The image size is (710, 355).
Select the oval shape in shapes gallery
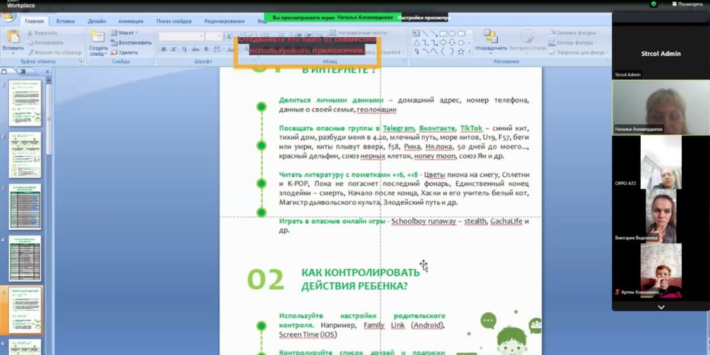coord(452,34)
